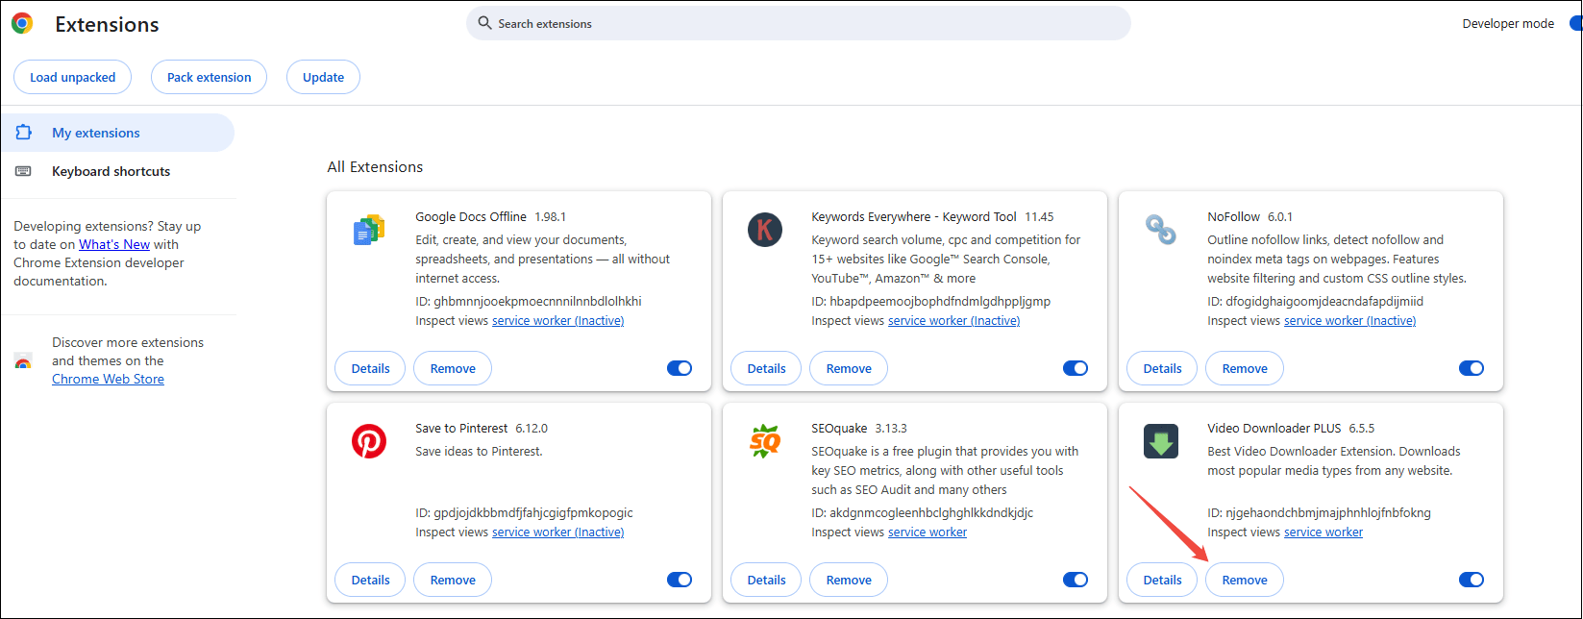Click the Keywords Everywhere extension icon
Viewport: 1583px width, 619px height.
[x=765, y=230]
